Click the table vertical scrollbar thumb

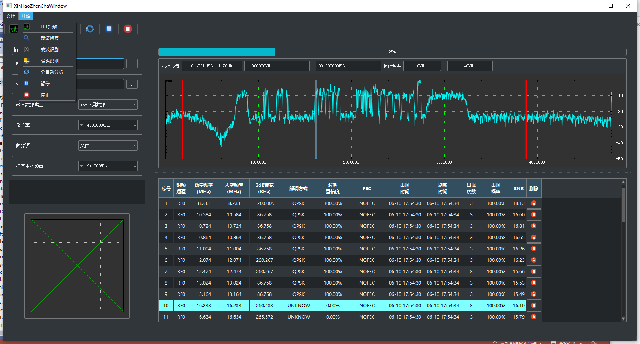pyautogui.click(x=623, y=205)
